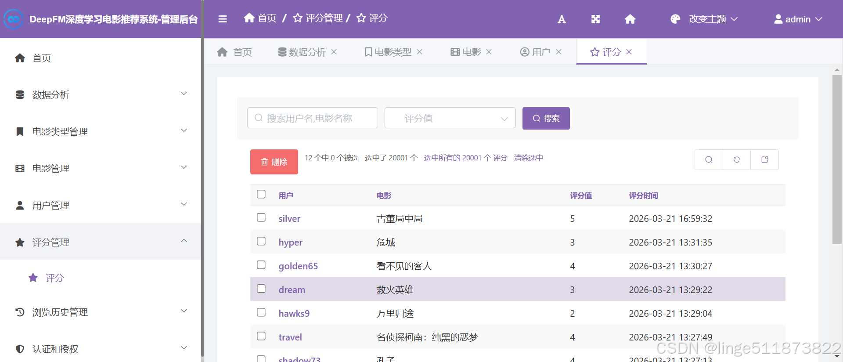The width and height of the screenshot is (843, 362).
Task: Click the red 删除 button
Action: coord(274,162)
